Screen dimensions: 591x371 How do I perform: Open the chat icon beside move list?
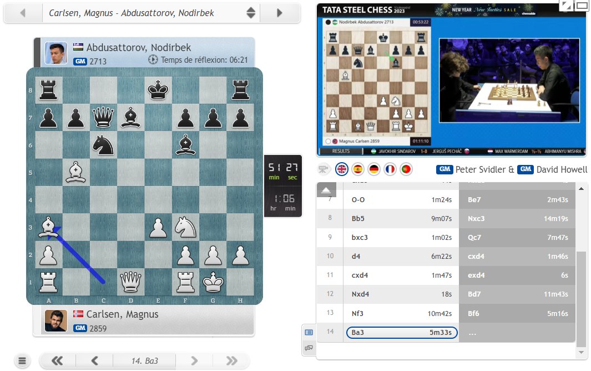pyautogui.click(x=309, y=348)
